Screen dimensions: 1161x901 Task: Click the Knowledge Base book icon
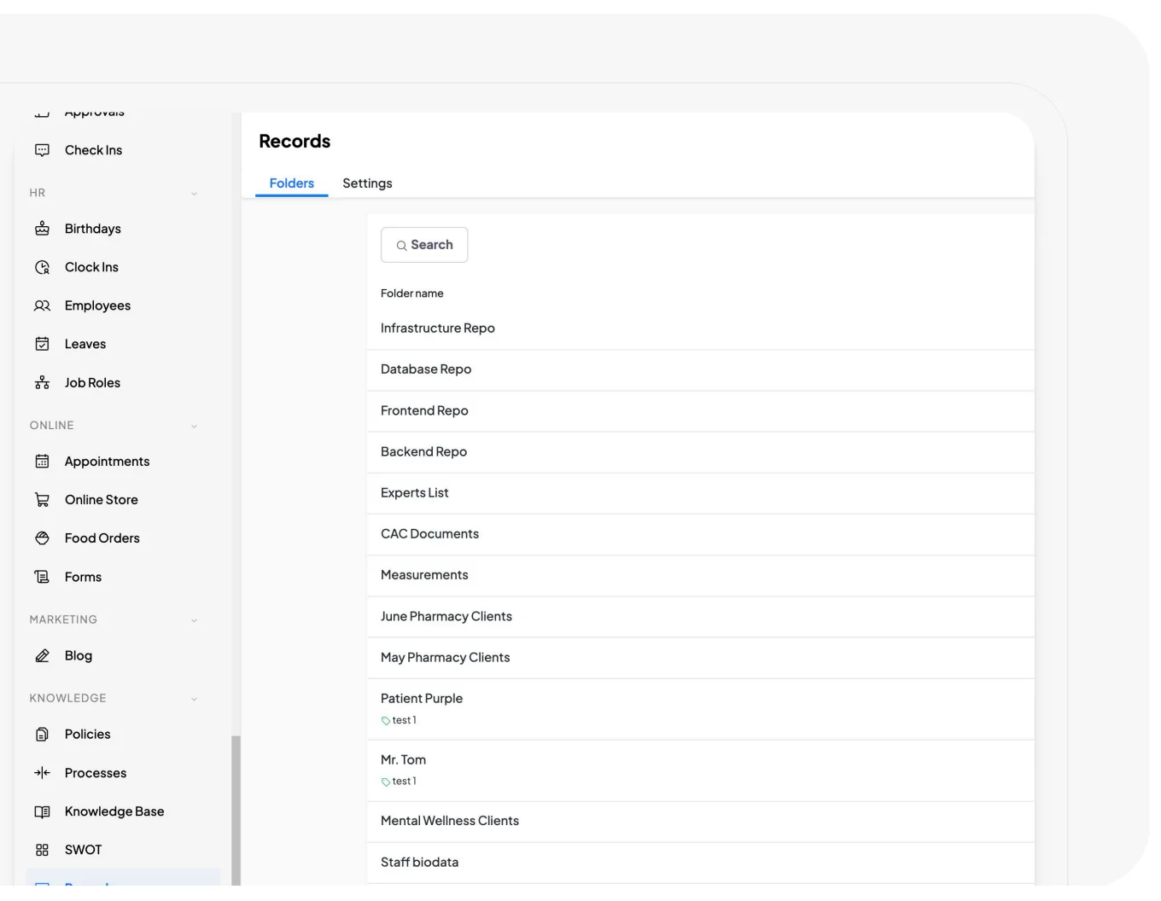click(42, 811)
